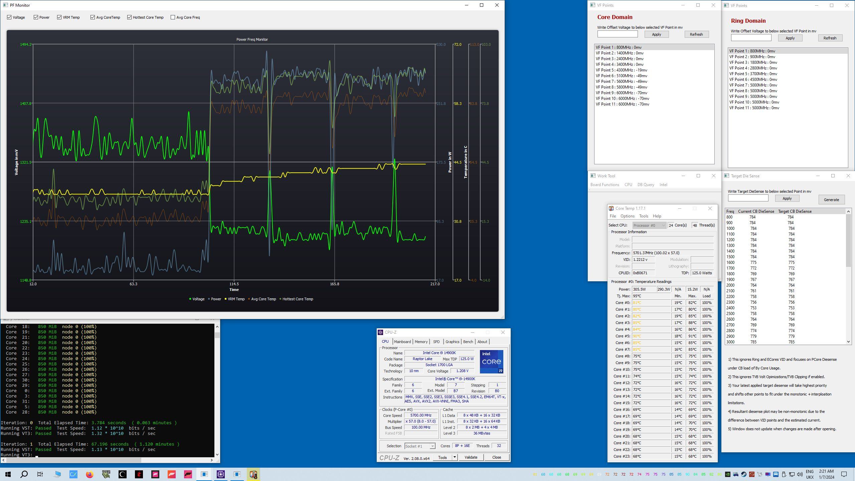Uncheck the Voltage checkbox
The height and width of the screenshot is (481, 855).
(9, 17)
